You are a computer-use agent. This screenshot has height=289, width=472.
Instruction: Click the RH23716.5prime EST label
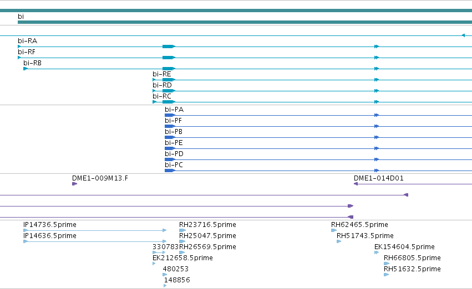(207, 225)
